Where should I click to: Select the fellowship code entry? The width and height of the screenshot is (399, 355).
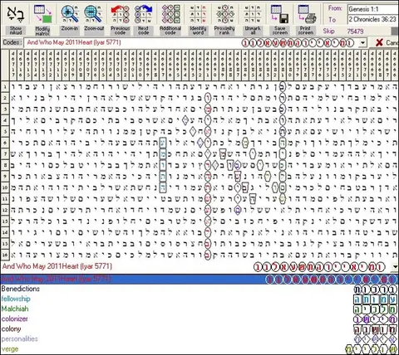16,299
